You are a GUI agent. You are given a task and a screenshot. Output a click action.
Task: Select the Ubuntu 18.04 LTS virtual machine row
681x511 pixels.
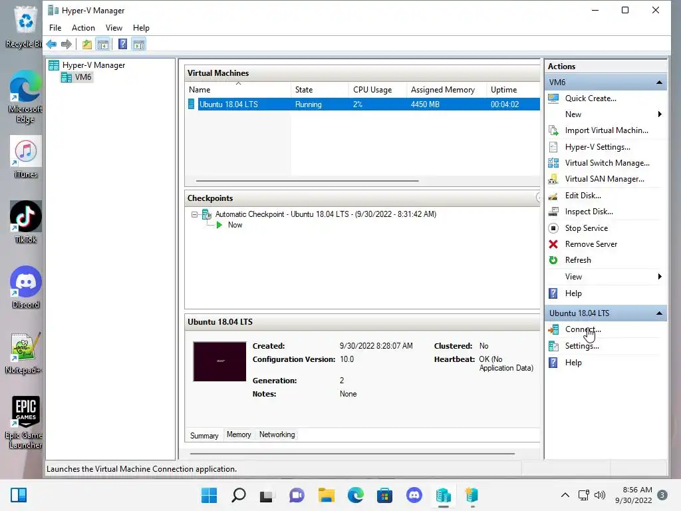(x=364, y=104)
